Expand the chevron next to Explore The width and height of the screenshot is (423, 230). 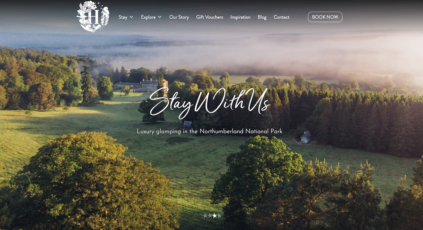(x=159, y=17)
